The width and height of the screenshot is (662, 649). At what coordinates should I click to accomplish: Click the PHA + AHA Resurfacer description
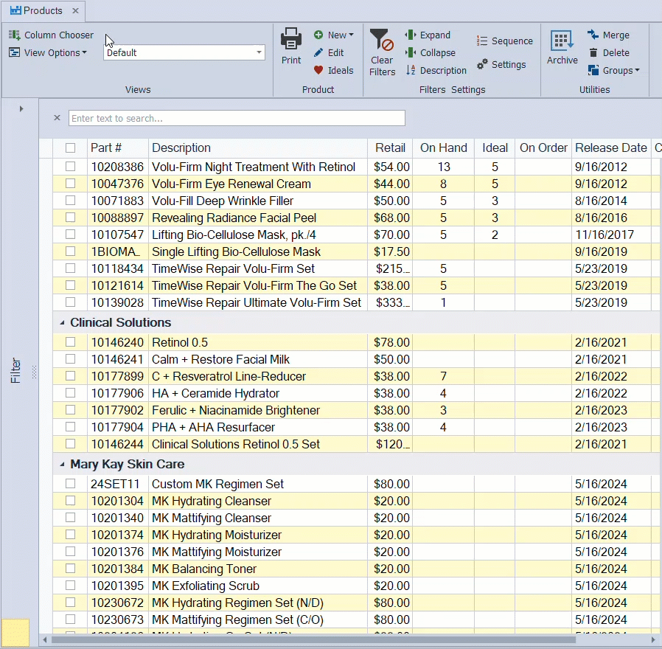pos(213,427)
